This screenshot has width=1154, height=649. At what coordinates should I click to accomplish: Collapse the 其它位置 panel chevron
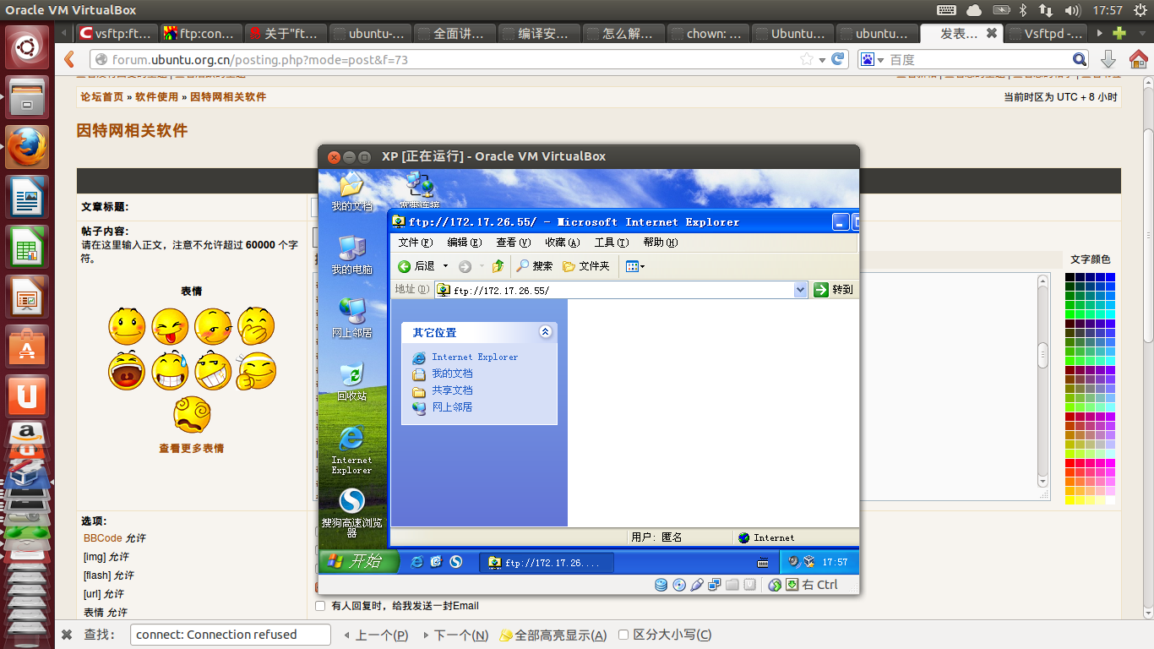point(545,332)
